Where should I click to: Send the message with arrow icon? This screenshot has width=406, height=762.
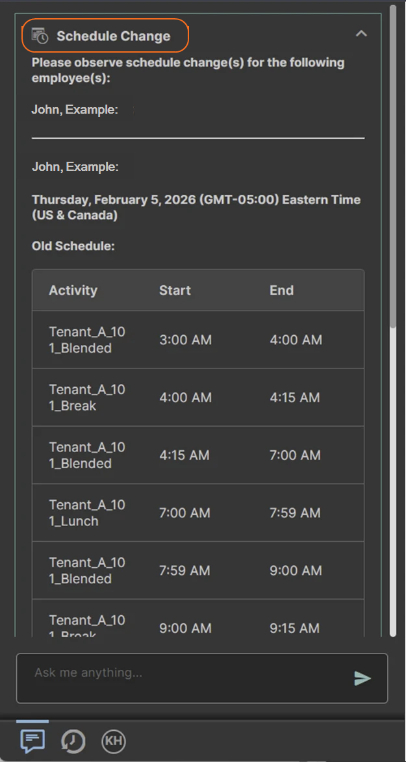362,678
